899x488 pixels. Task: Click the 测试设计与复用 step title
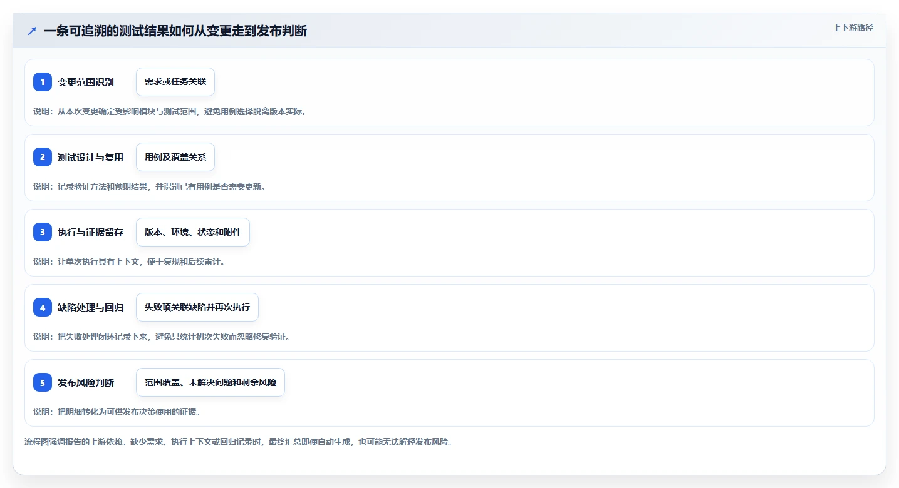tap(90, 158)
